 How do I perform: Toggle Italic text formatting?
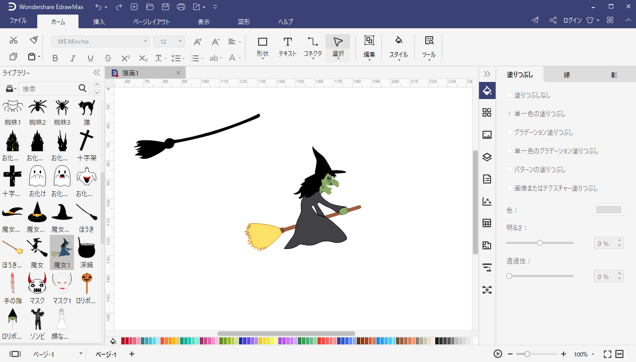pyautogui.click(x=73, y=58)
